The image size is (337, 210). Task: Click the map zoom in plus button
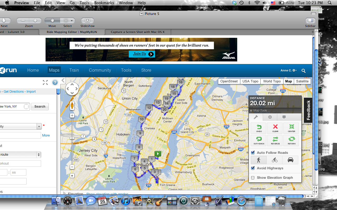point(72,115)
